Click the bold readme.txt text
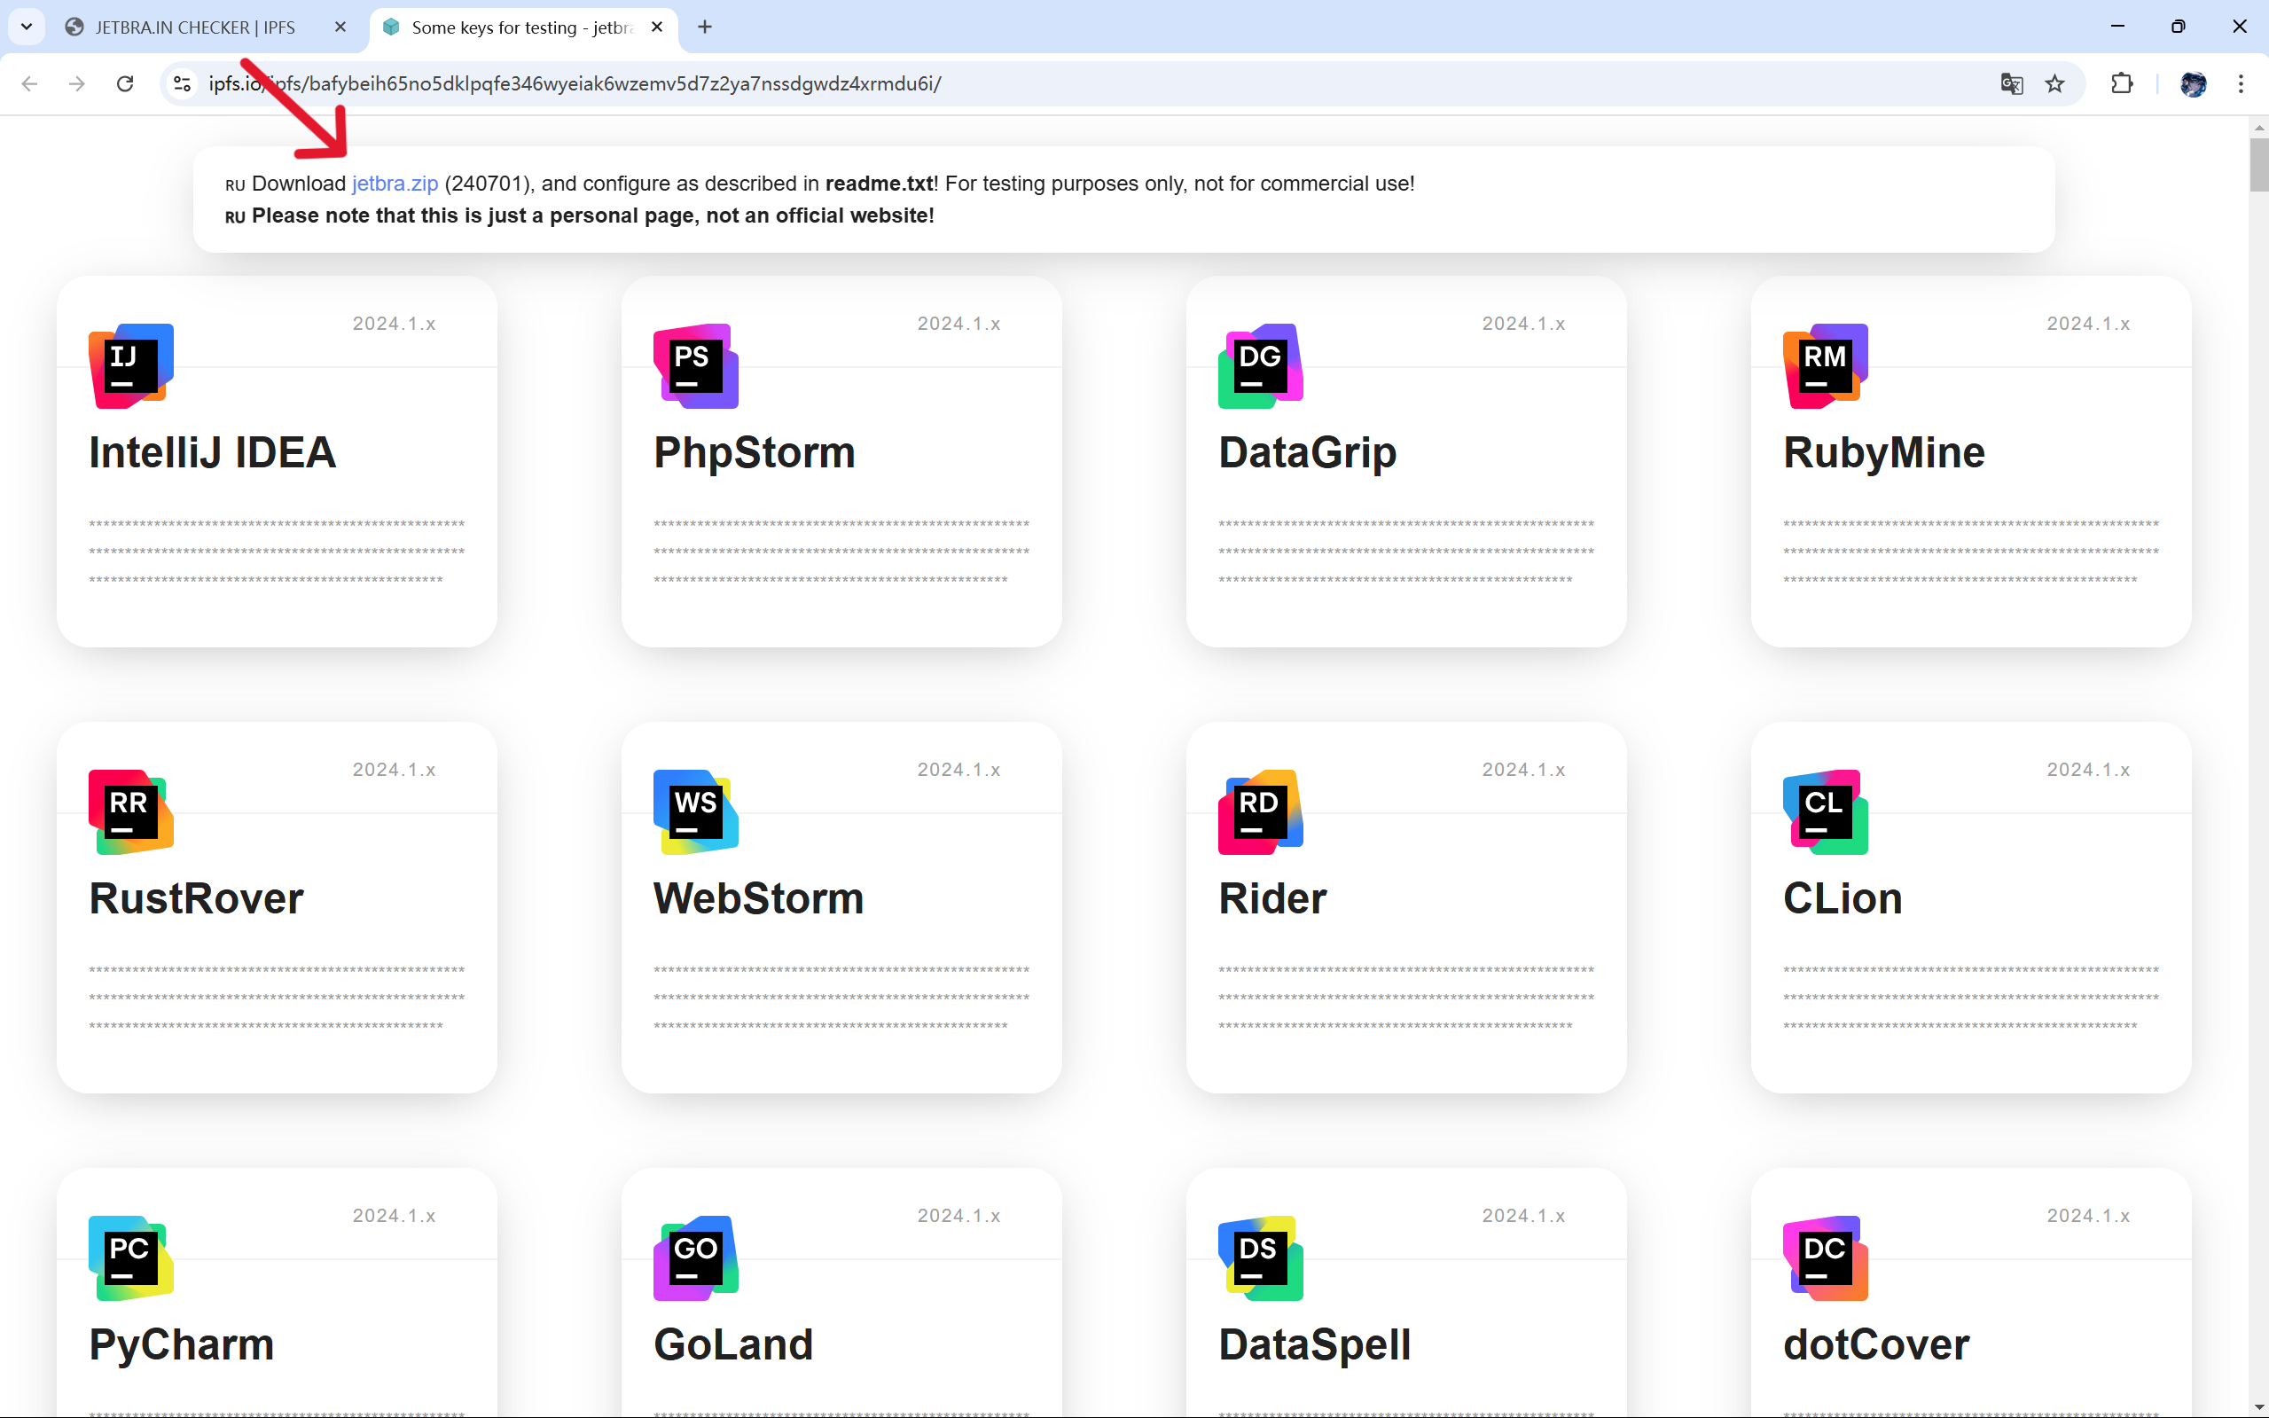This screenshot has width=2269, height=1418. pyautogui.click(x=879, y=184)
